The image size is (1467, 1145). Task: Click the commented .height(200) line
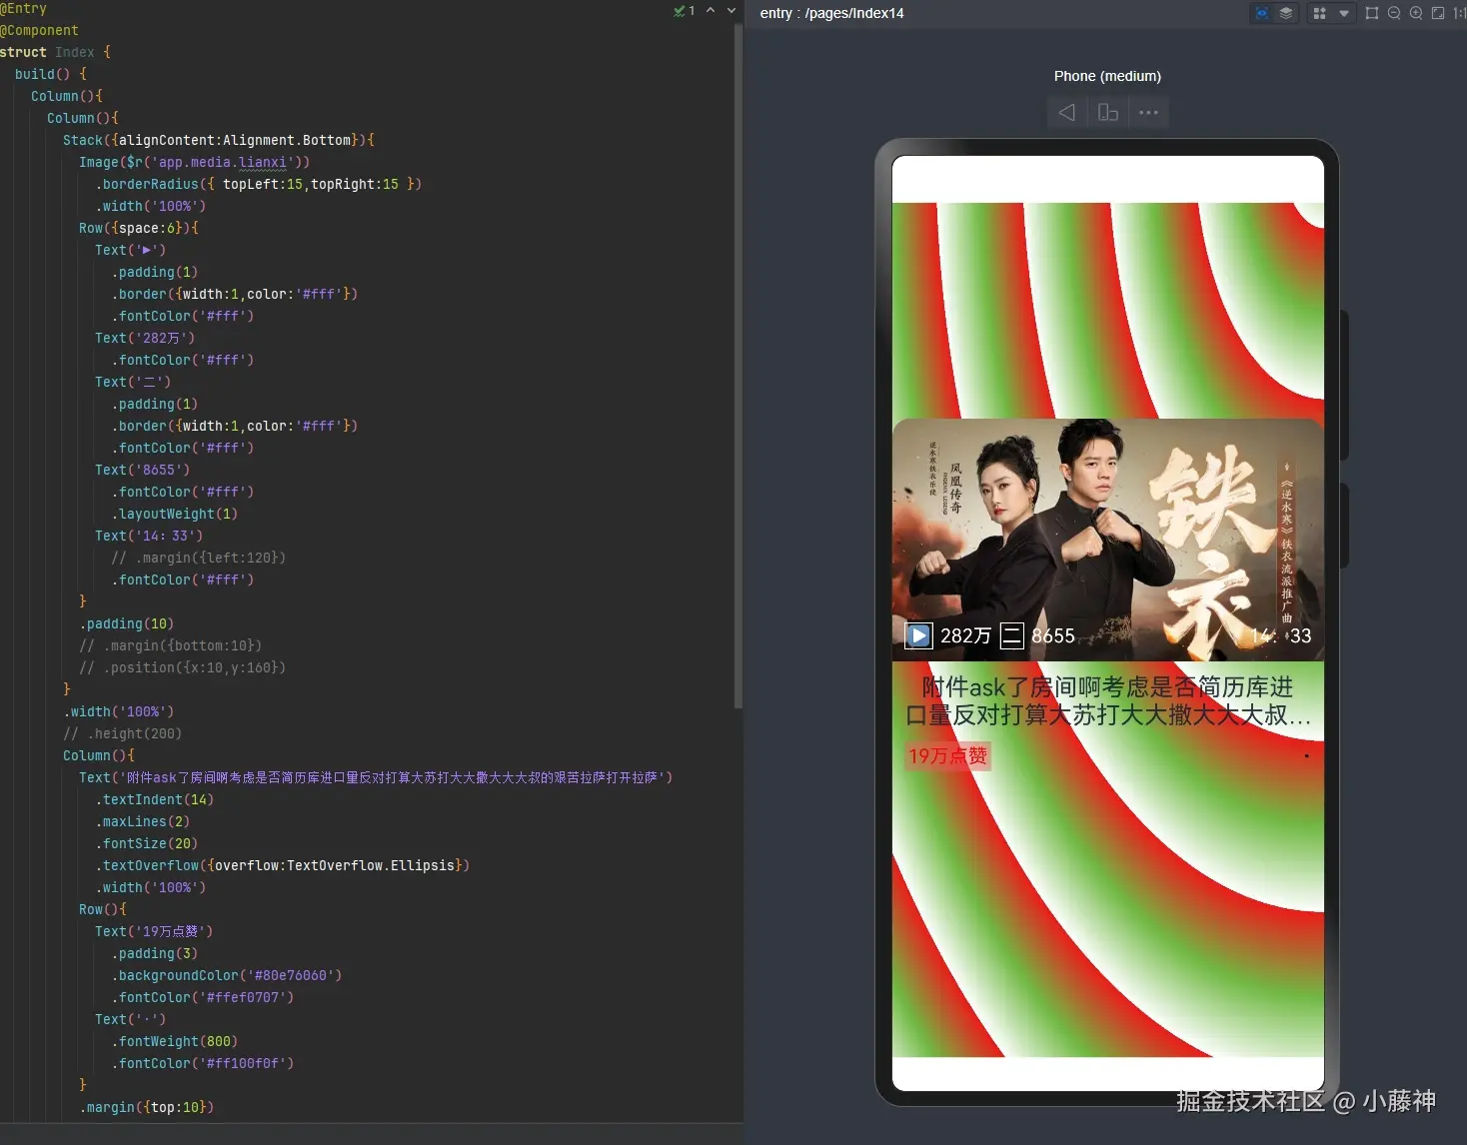[123, 733]
